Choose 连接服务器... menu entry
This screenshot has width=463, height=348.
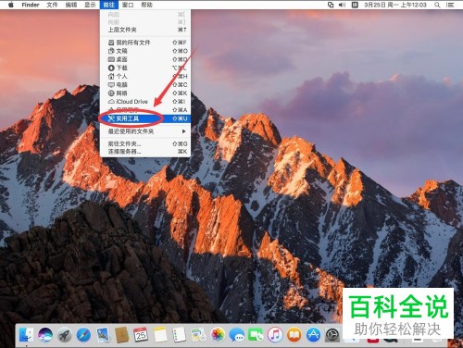(145, 152)
